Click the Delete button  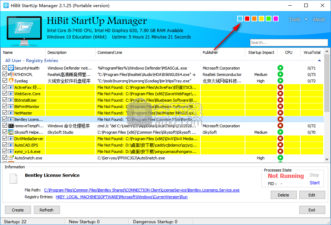[x=284, y=195]
